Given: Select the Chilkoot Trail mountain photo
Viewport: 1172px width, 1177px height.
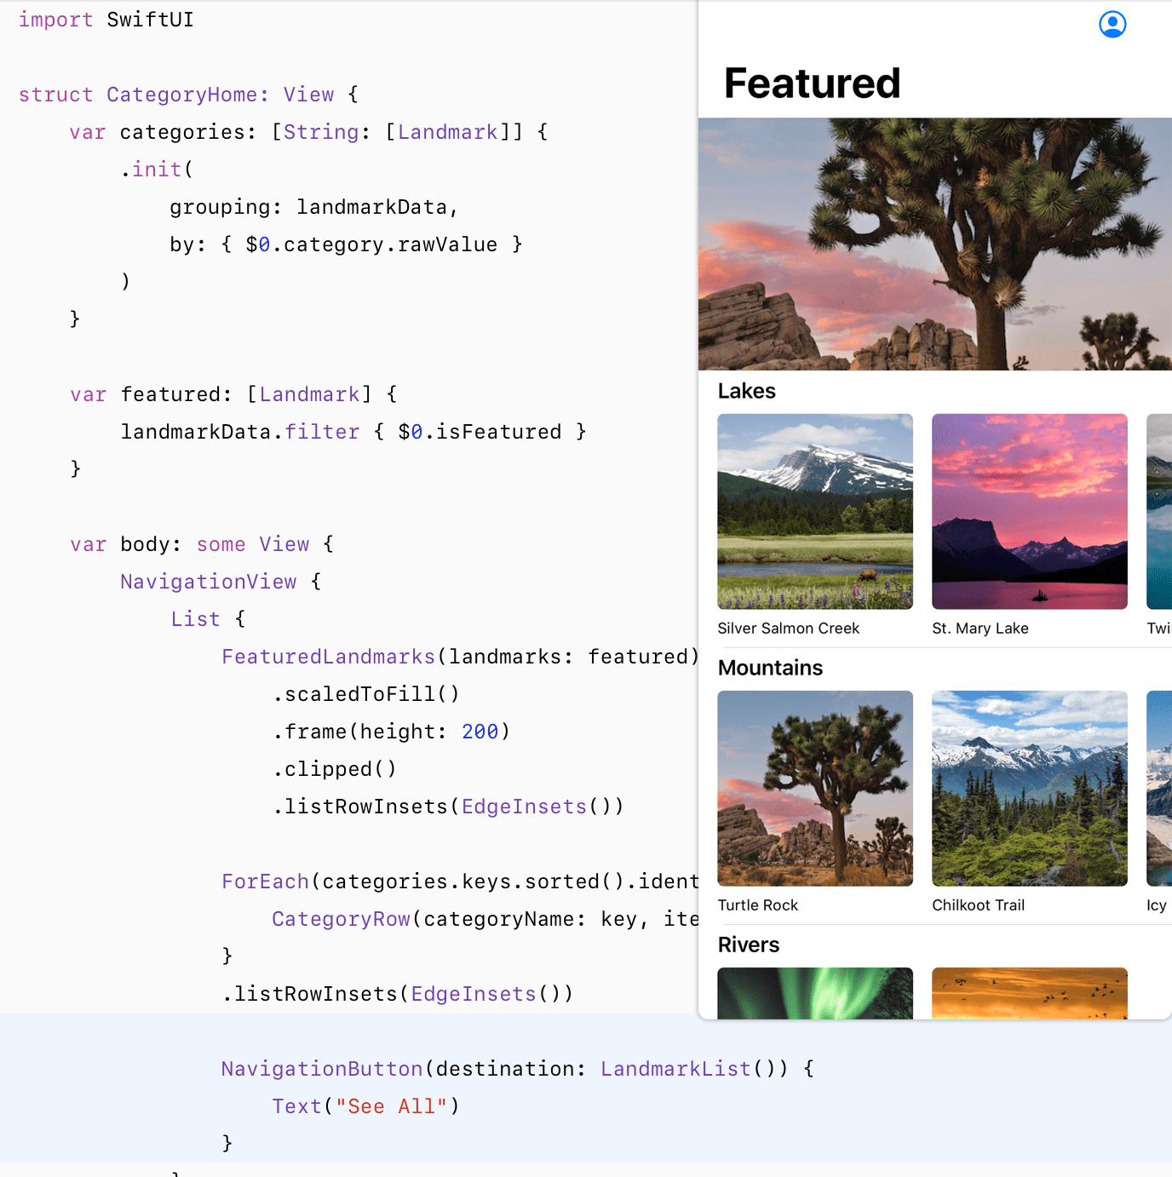Looking at the screenshot, I should click(x=1029, y=789).
